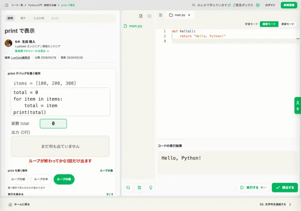Toggle the editor sidebar menu icon
The image size is (301, 211).
(x=160, y=15)
